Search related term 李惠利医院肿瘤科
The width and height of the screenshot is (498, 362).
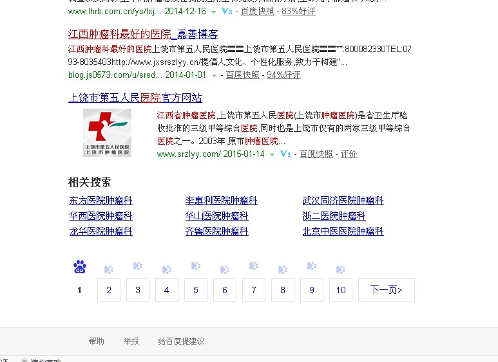point(222,201)
